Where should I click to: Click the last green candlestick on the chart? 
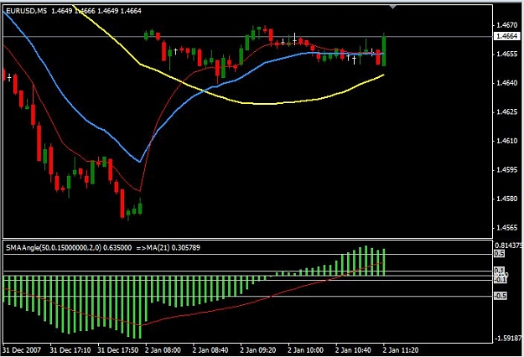(x=384, y=50)
